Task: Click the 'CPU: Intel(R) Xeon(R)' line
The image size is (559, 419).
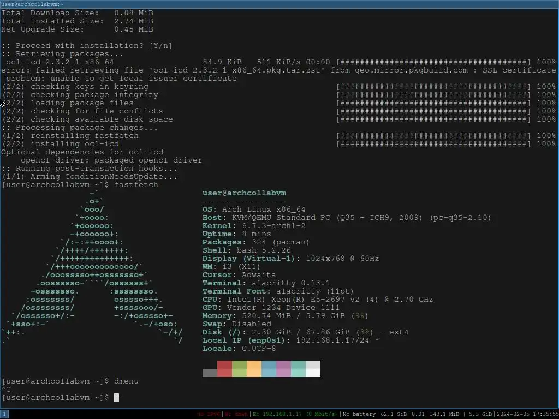Action: (318, 300)
